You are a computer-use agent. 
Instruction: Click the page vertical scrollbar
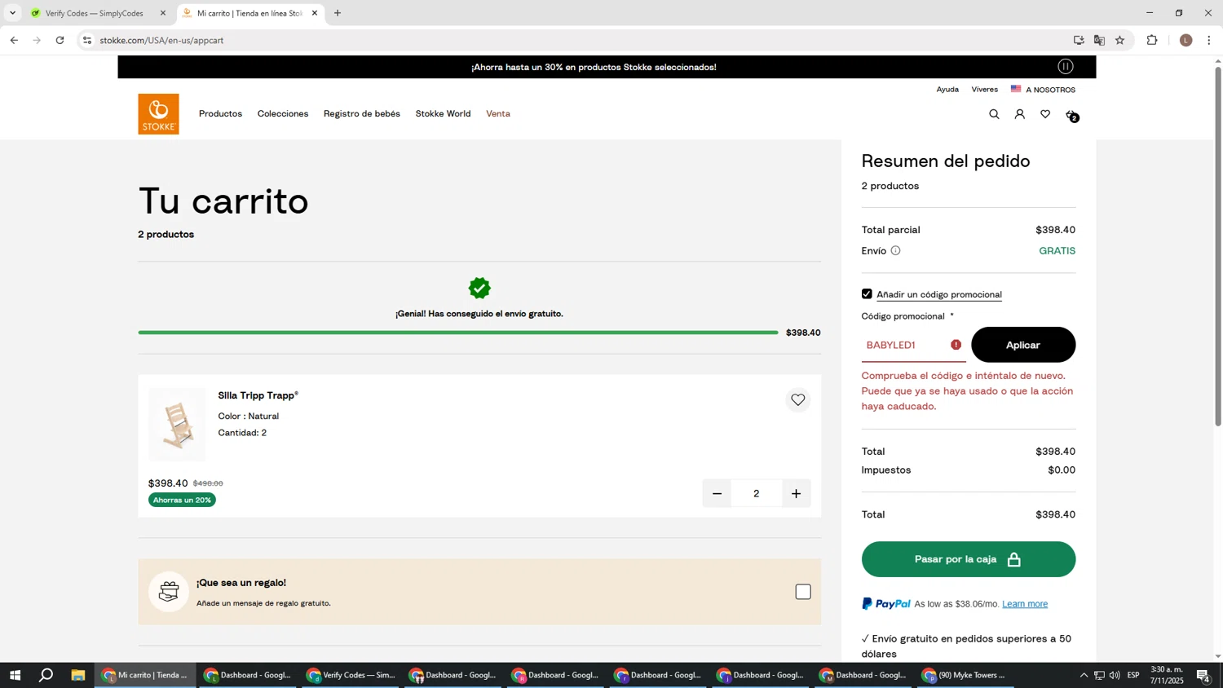tap(1218, 245)
